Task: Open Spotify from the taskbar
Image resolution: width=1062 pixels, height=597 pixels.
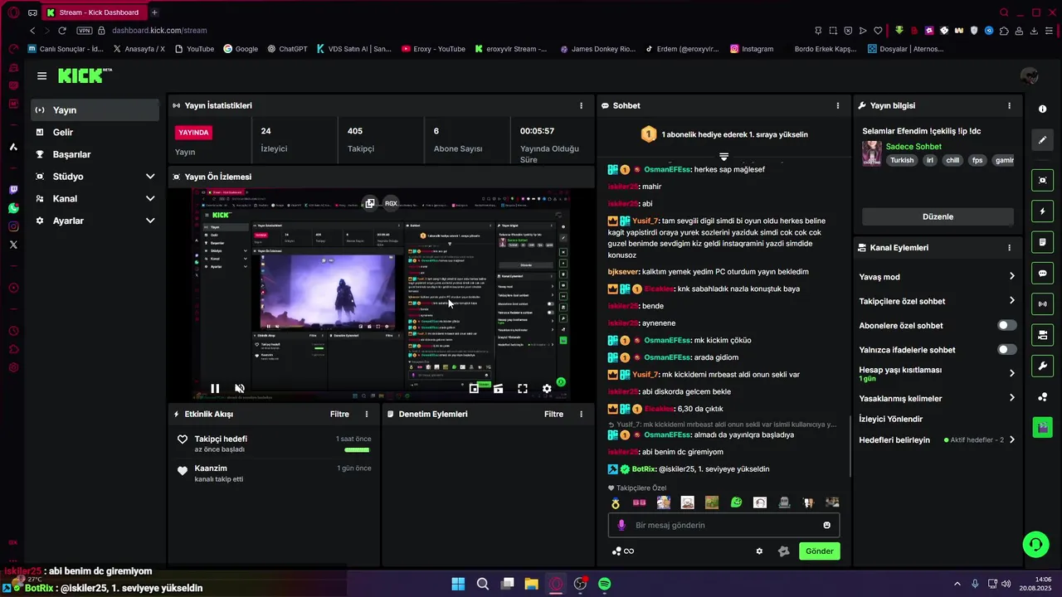Action: (x=605, y=584)
